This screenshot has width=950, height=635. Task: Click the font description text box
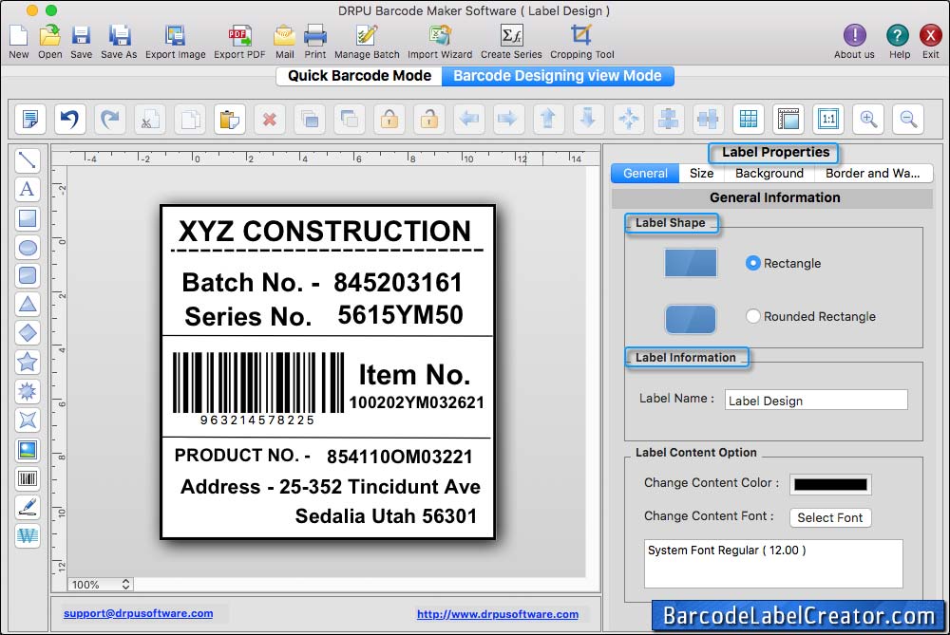pos(773,564)
